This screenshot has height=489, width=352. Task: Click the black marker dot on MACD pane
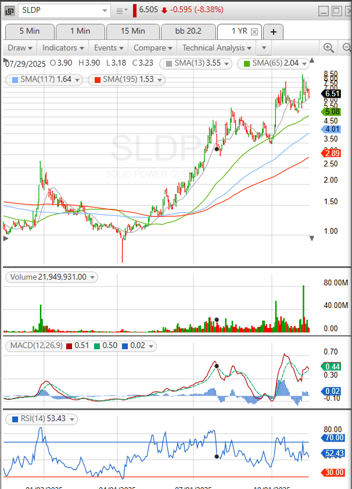(x=217, y=366)
